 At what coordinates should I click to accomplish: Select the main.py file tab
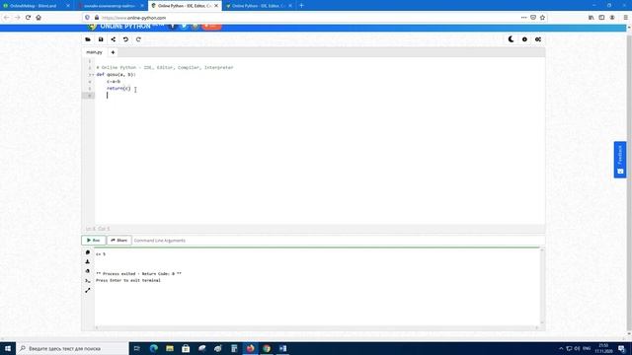95,52
